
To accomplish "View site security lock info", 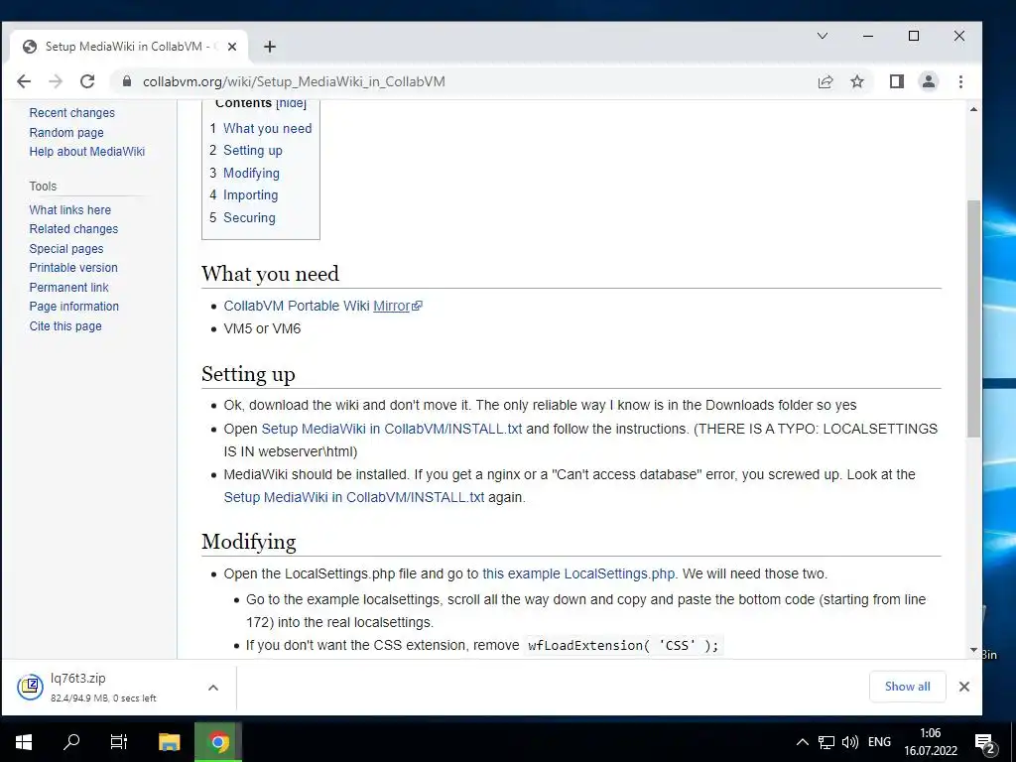I will pyautogui.click(x=127, y=81).
